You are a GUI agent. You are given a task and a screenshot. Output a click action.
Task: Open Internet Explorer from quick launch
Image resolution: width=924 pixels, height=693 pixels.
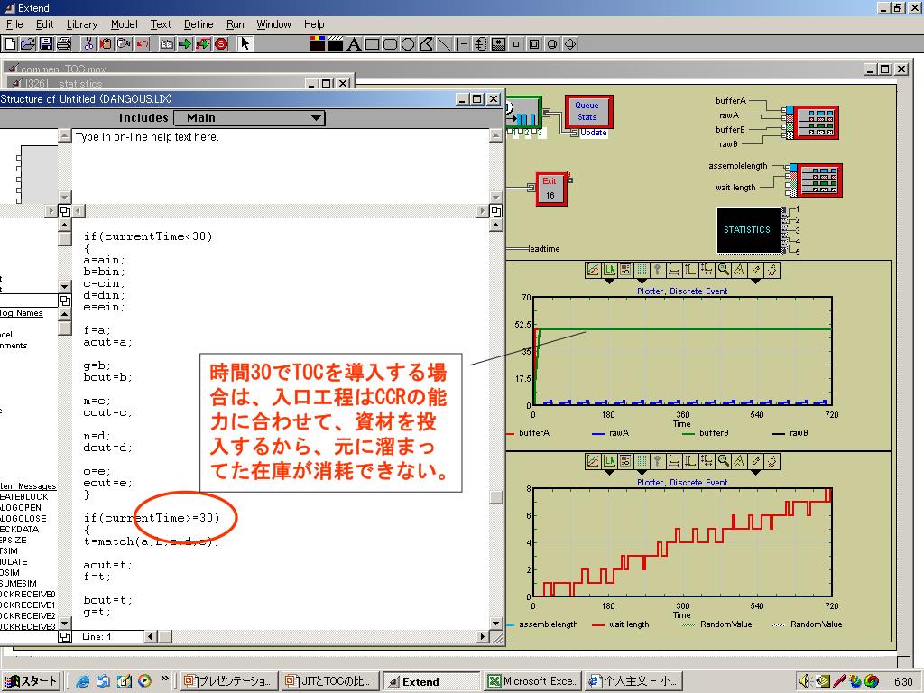82,681
